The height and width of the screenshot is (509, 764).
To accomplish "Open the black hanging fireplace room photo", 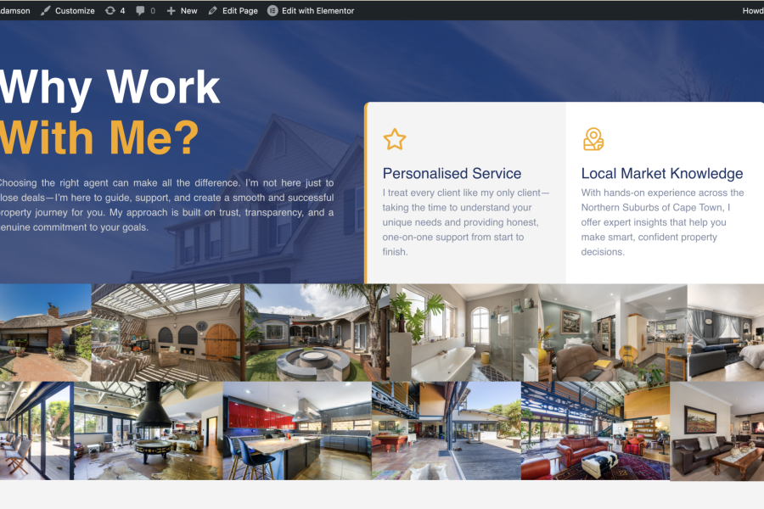I will click(147, 431).
